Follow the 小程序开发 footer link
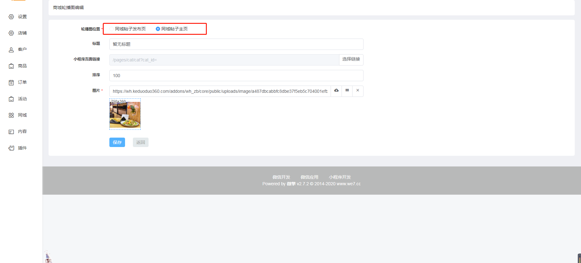Viewport: 581px width, 263px height. tap(340, 177)
